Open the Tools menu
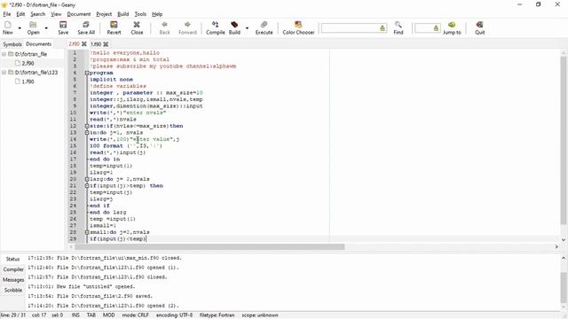This screenshot has height=319, width=568. click(140, 14)
